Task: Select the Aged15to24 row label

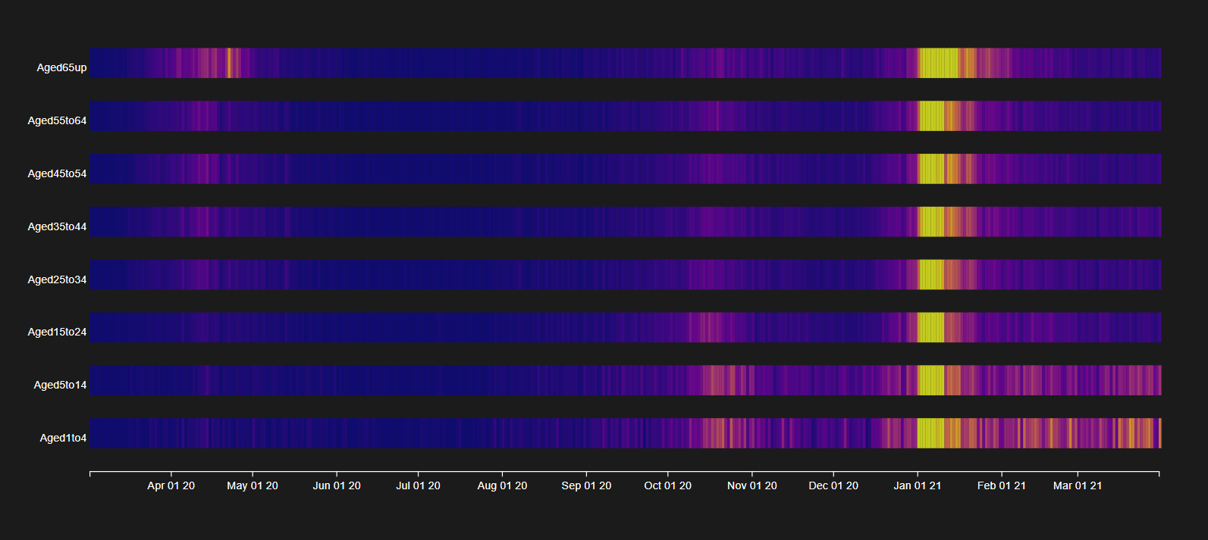Action: 57,332
